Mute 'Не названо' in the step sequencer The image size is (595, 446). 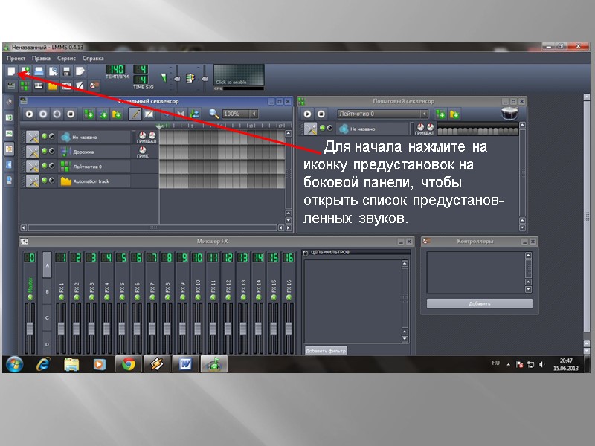click(x=323, y=128)
